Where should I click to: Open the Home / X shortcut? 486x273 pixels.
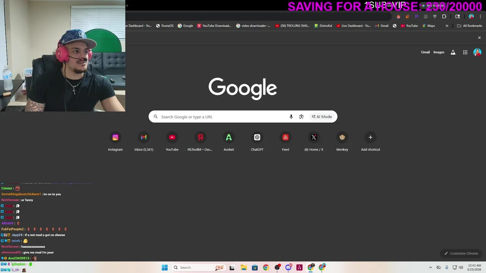[314, 142]
